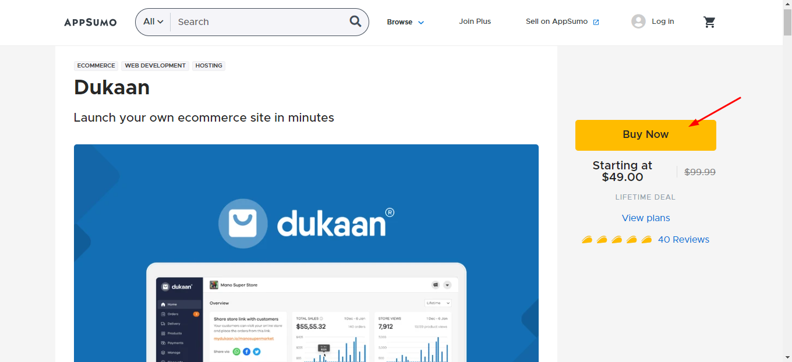Click the external link icon beside Sell on AppSumo
The width and height of the screenshot is (792, 362).
point(596,22)
